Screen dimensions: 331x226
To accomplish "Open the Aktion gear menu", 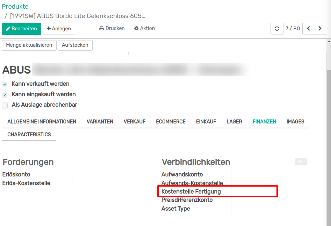I will click(144, 28).
